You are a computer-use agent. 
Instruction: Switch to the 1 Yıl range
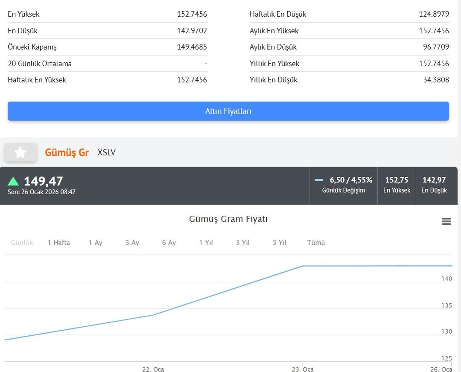point(206,243)
